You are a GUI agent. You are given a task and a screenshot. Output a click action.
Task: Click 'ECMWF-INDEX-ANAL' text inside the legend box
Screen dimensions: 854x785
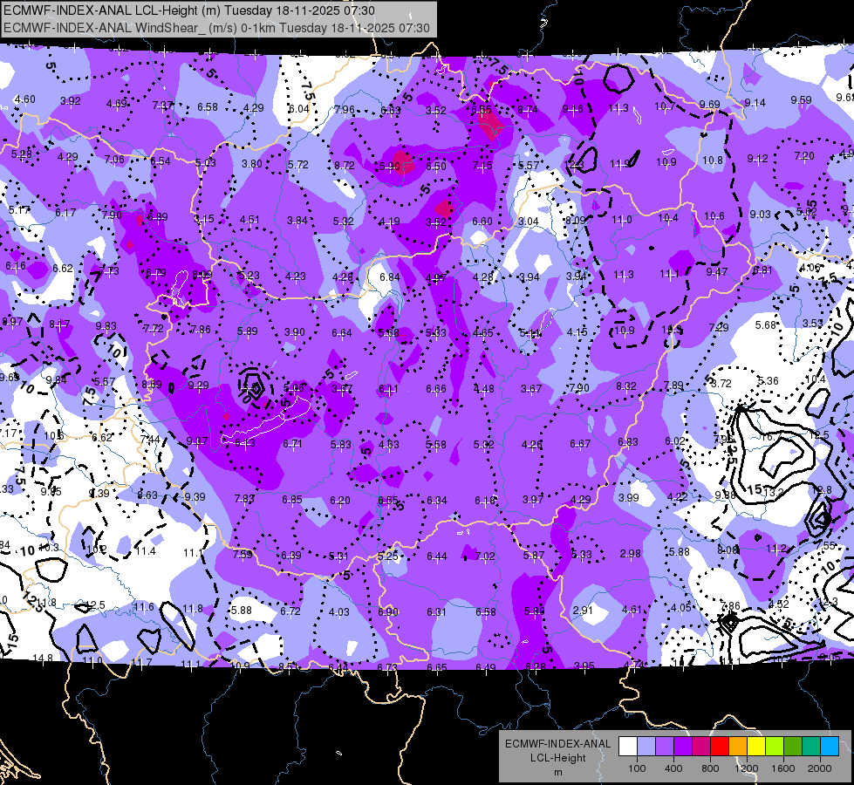tap(557, 744)
